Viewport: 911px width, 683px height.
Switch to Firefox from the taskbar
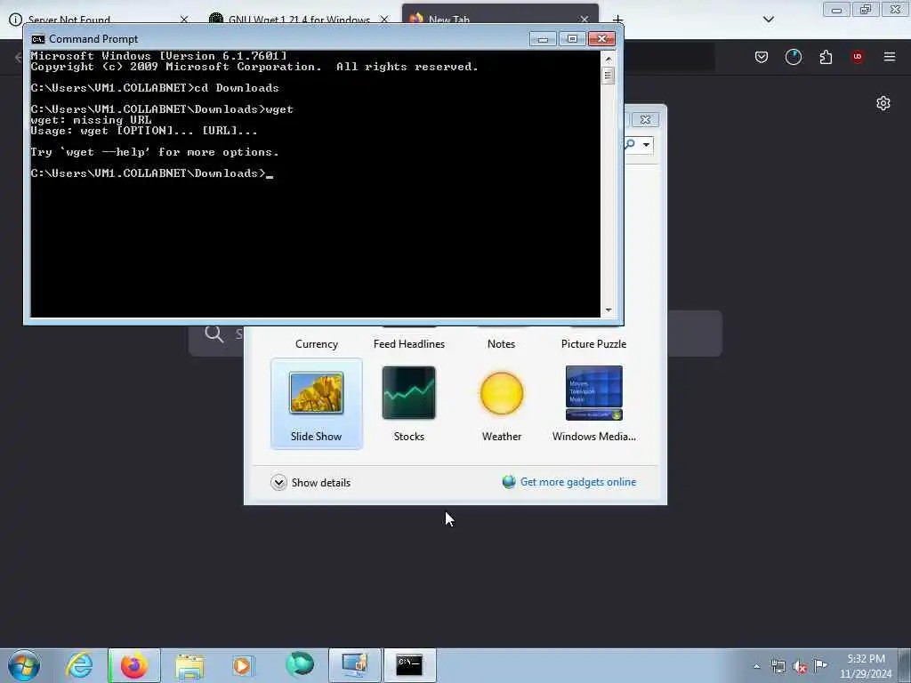(x=134, y=665)
